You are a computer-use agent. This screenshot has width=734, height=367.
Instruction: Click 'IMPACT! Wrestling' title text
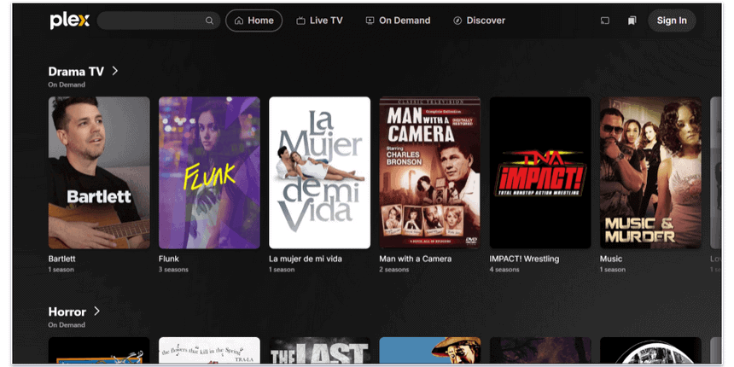524,259
